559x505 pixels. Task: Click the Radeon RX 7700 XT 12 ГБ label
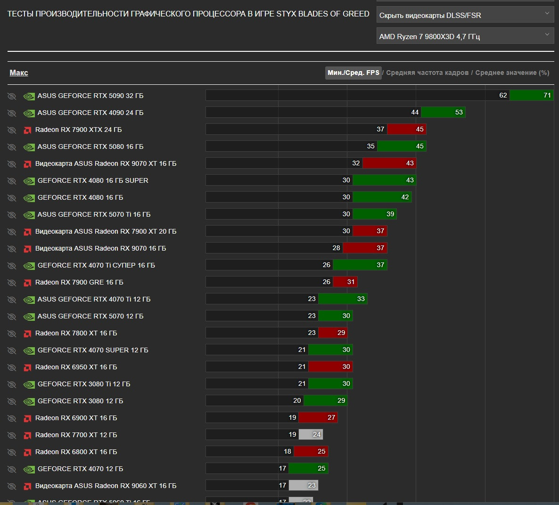coord(76,435)
